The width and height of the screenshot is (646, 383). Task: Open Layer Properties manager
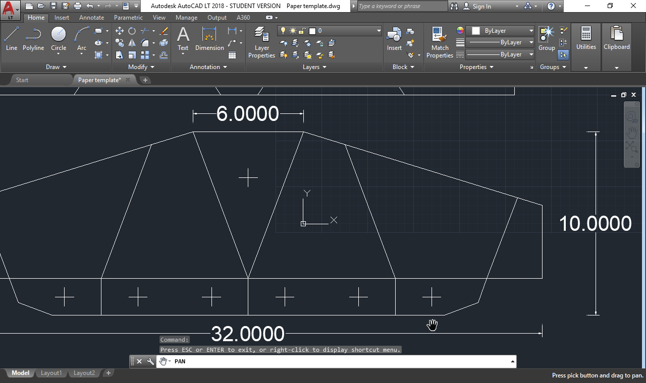coord(261,42)
